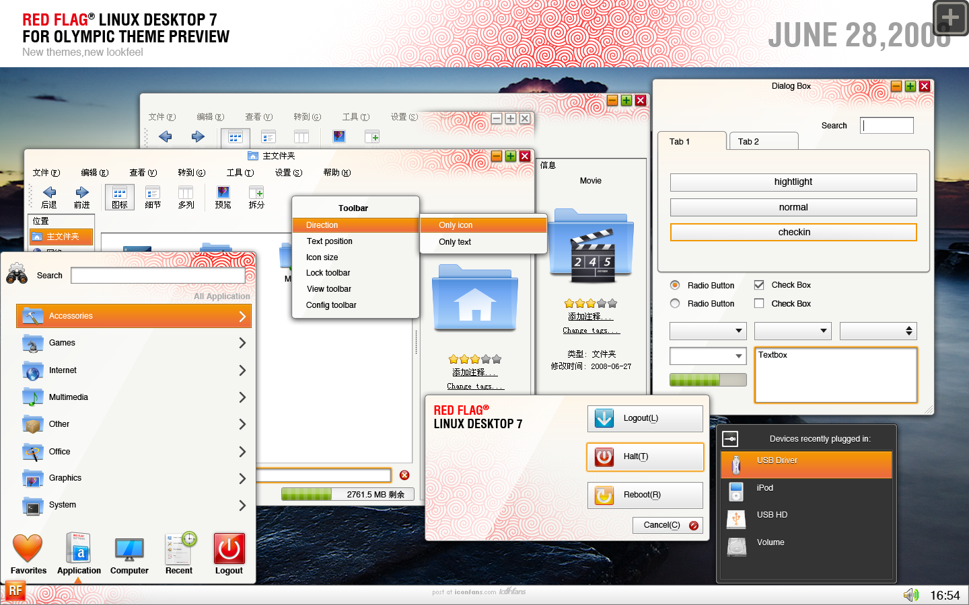This screenshot has width=969, height=605.
Task: Expand the Games category
Action: point(134,343)
